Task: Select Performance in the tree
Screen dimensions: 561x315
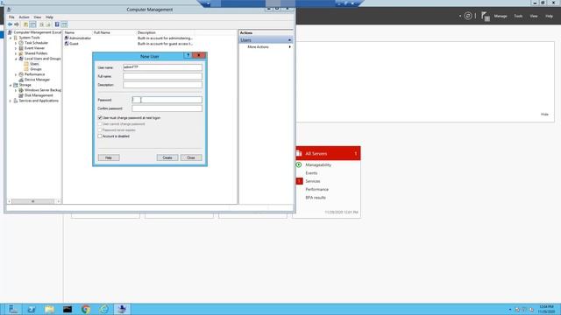Action: coord(34,74)
